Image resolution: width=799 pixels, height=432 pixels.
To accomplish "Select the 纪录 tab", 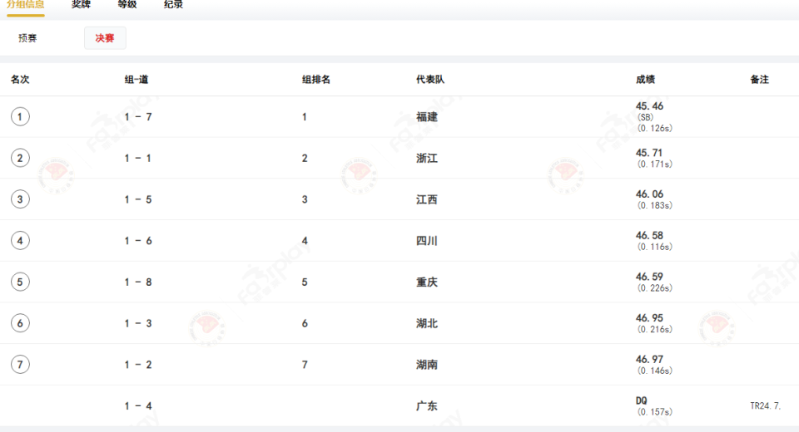I will tap(174, 5).
